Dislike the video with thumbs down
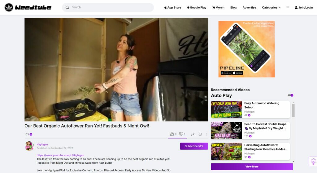This screenshot has width=317, height=173. (181, 134)
